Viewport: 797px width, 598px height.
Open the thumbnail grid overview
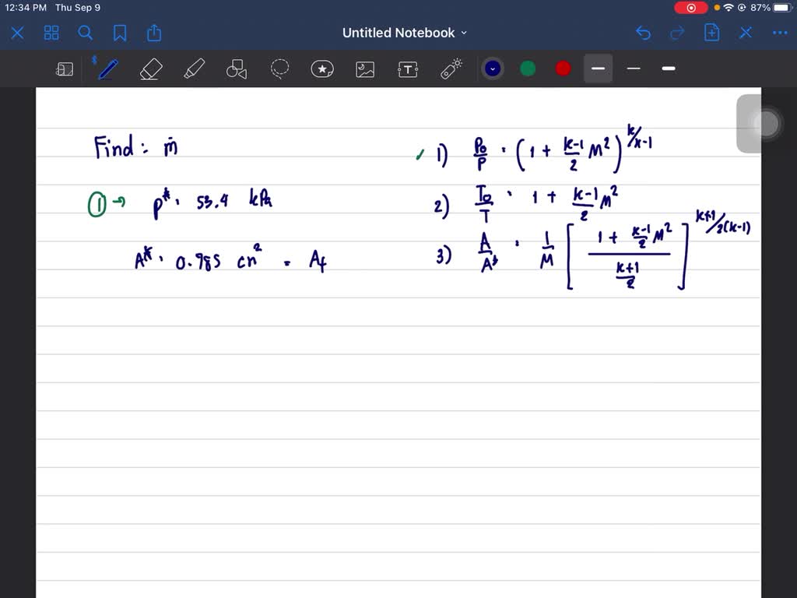pos(51,33)
